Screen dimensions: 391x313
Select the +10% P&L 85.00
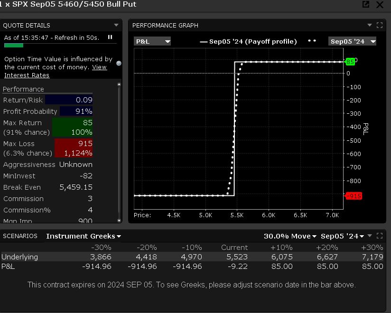tap(282, 267)
